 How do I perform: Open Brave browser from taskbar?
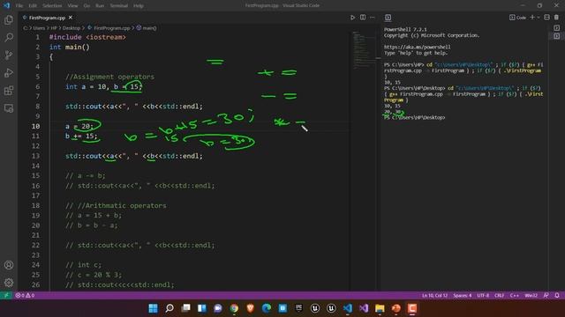click(251, 308)
